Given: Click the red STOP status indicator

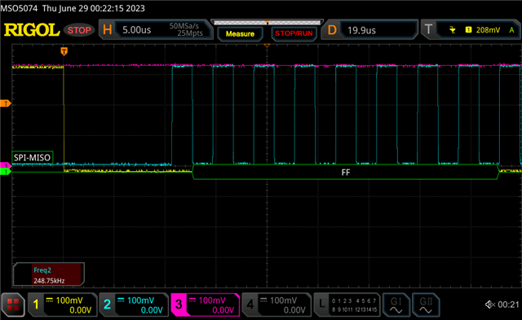Looking at the screenshot, I should [x=79, y=30].
